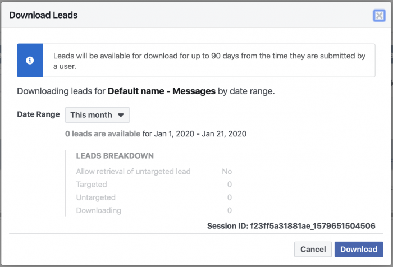
Task: Click the zero count next to Targeted
Action: 229,185
